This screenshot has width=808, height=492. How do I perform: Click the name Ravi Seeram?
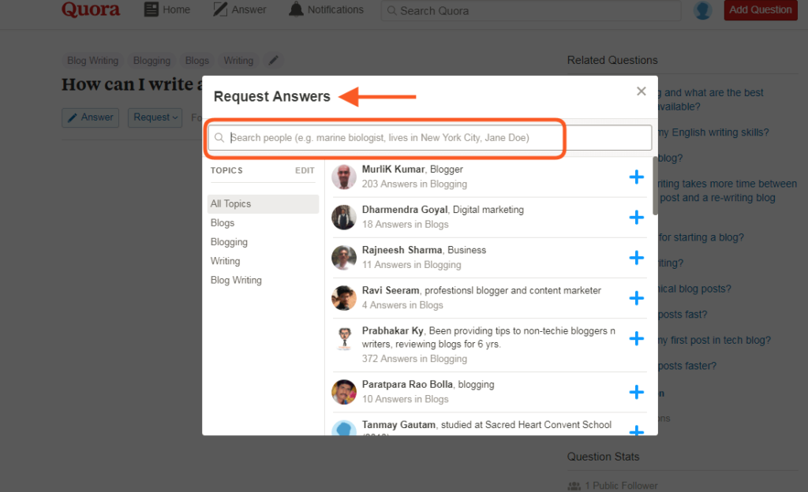pos(391,290)
